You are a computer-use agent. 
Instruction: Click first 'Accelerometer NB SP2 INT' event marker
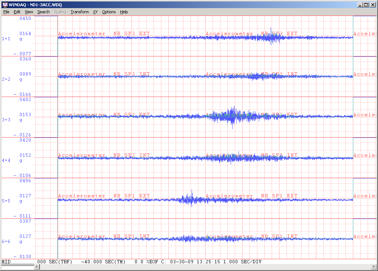pyautogui.click(x=104, y=155)
